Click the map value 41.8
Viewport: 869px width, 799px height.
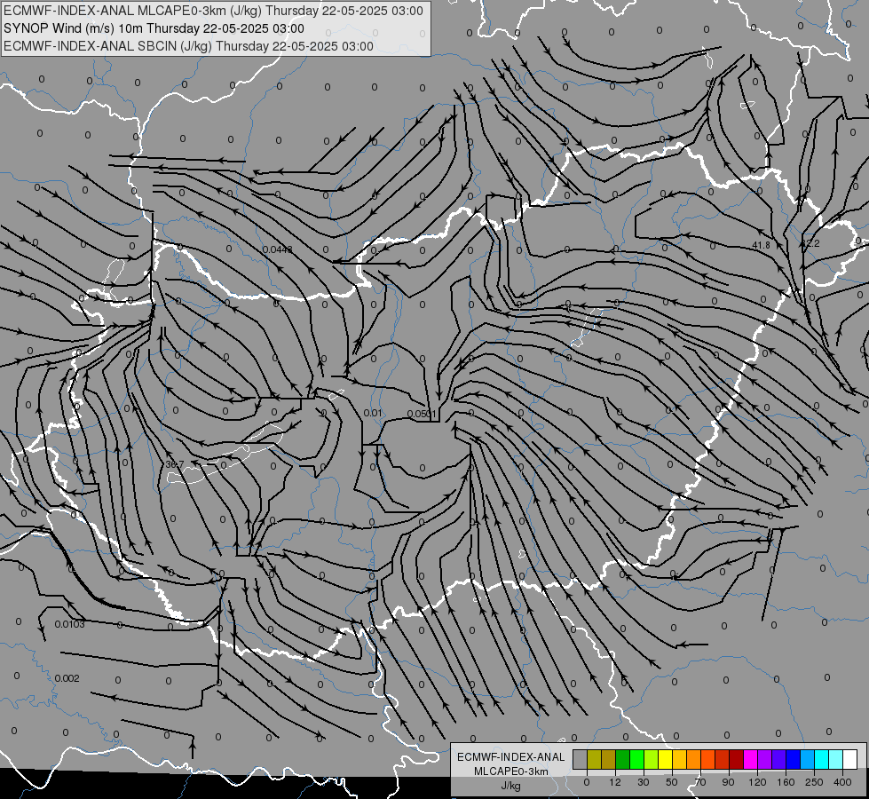[x=761, y=245]
